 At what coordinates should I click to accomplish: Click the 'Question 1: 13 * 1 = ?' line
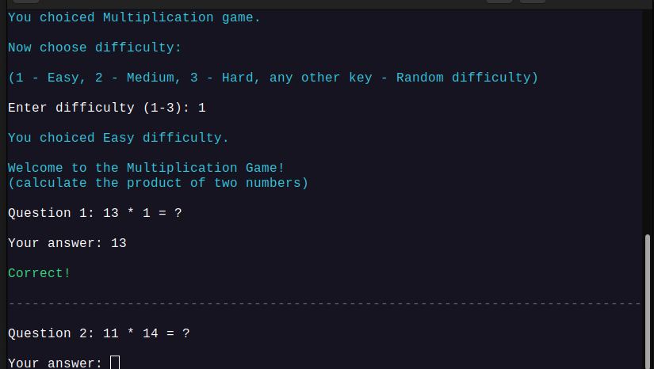point(95,213)
